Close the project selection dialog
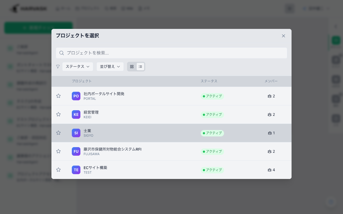This screenshot has width=343, height=214. pos(283,36)
